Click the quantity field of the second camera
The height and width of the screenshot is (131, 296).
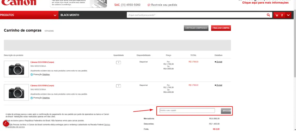[x=118, y=86]
